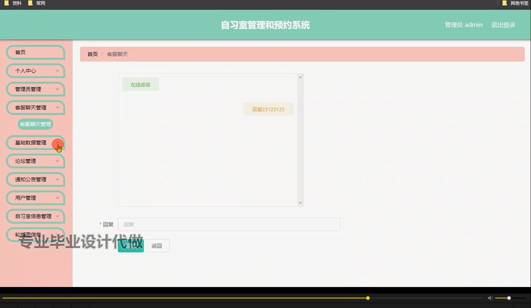Click 退出登录 to log out
The height and width of the screenshot is (308, 531).
(503, 24)
